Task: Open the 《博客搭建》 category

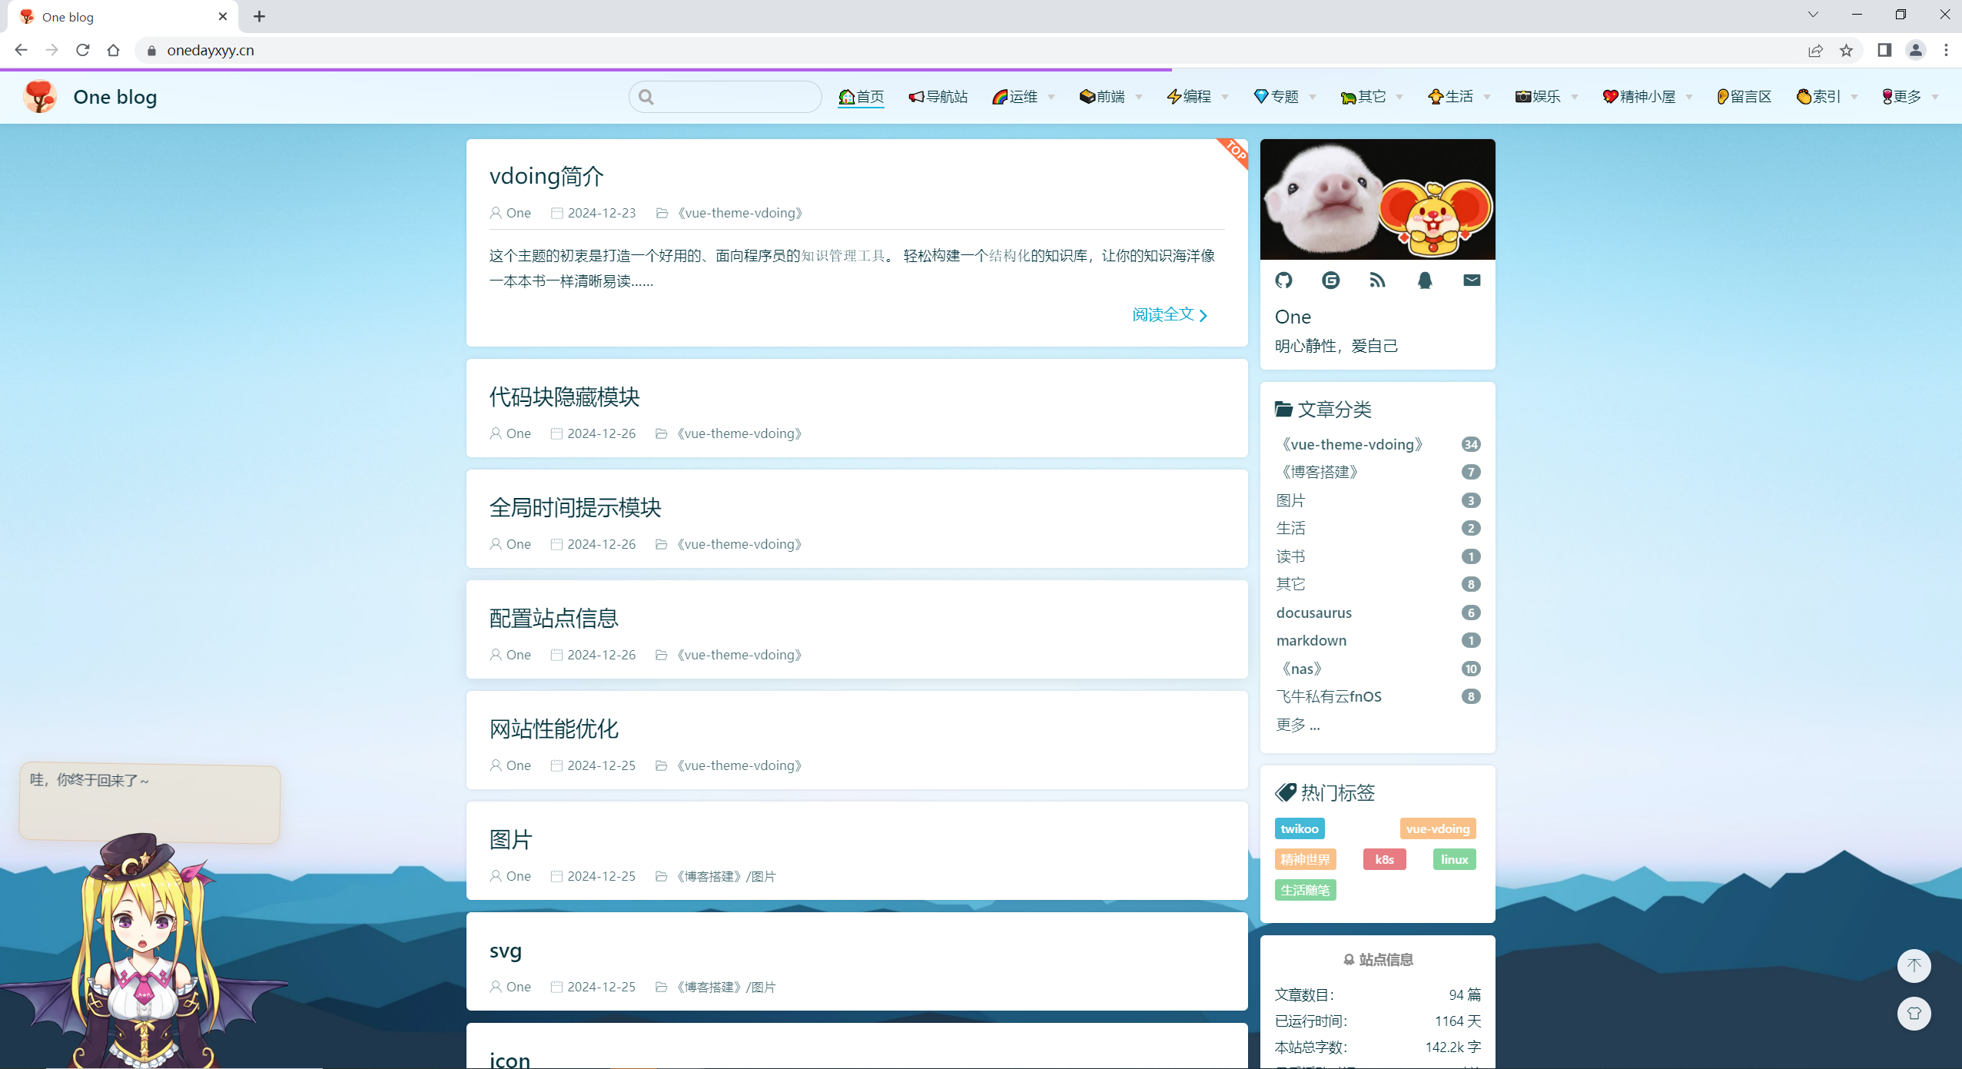Action: coord(1377,472)
